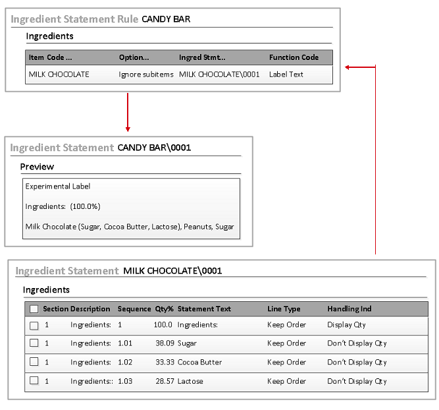This screenshot has width=439, height=410.
Task: Check the box for sequence 1 row
Action: click(34, 325)
